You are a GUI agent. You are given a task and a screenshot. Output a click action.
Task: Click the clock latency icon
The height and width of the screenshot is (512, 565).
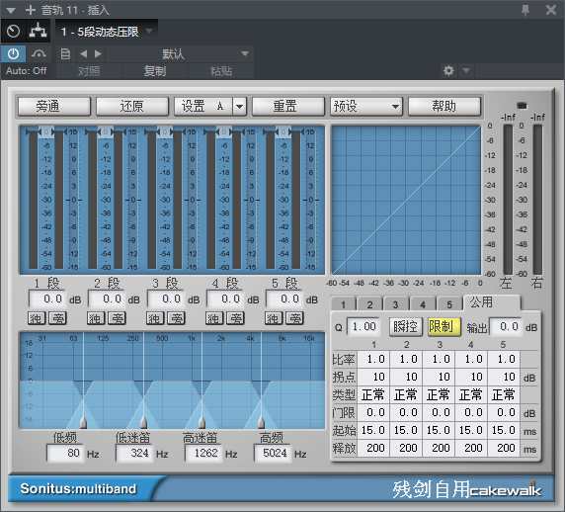point(13,31)
